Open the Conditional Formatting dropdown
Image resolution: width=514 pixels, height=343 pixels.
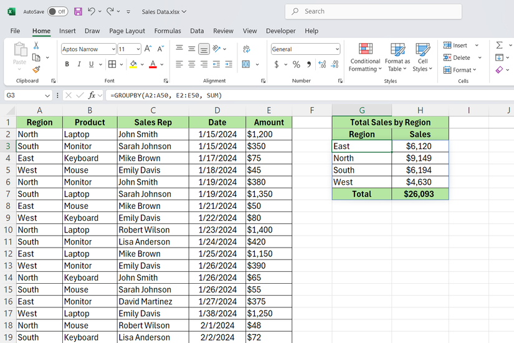pos(365,57)
